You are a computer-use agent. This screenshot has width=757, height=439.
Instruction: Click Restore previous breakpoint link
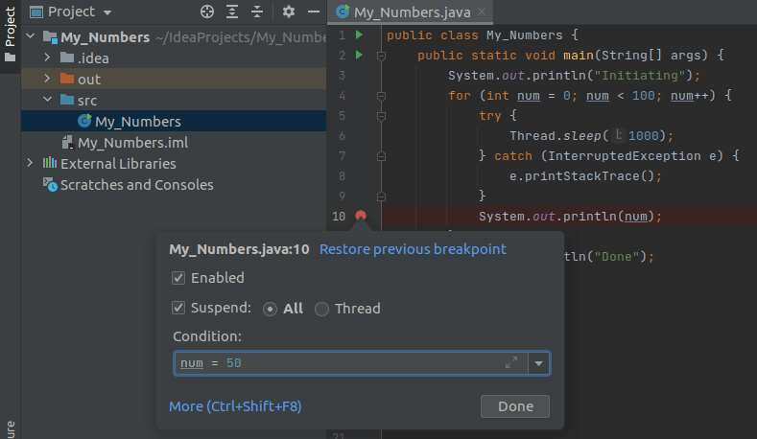tap(413, 249)
